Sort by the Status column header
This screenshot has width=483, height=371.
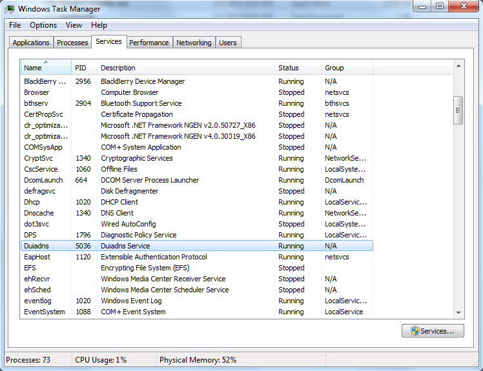(298, 68)
